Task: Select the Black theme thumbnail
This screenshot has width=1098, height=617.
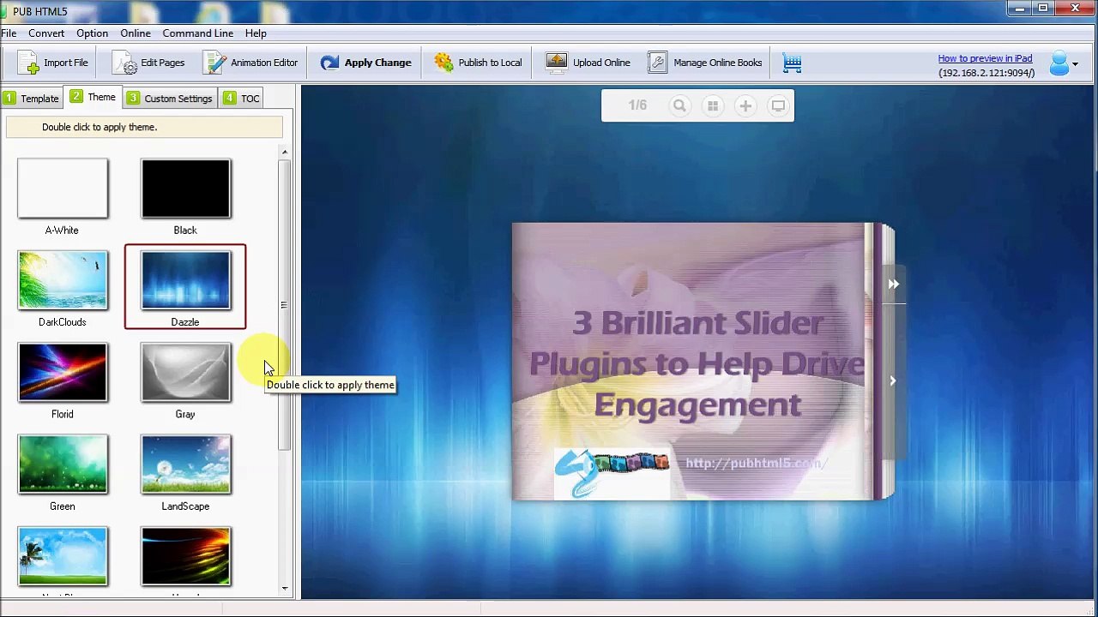Action: (185, 189)
